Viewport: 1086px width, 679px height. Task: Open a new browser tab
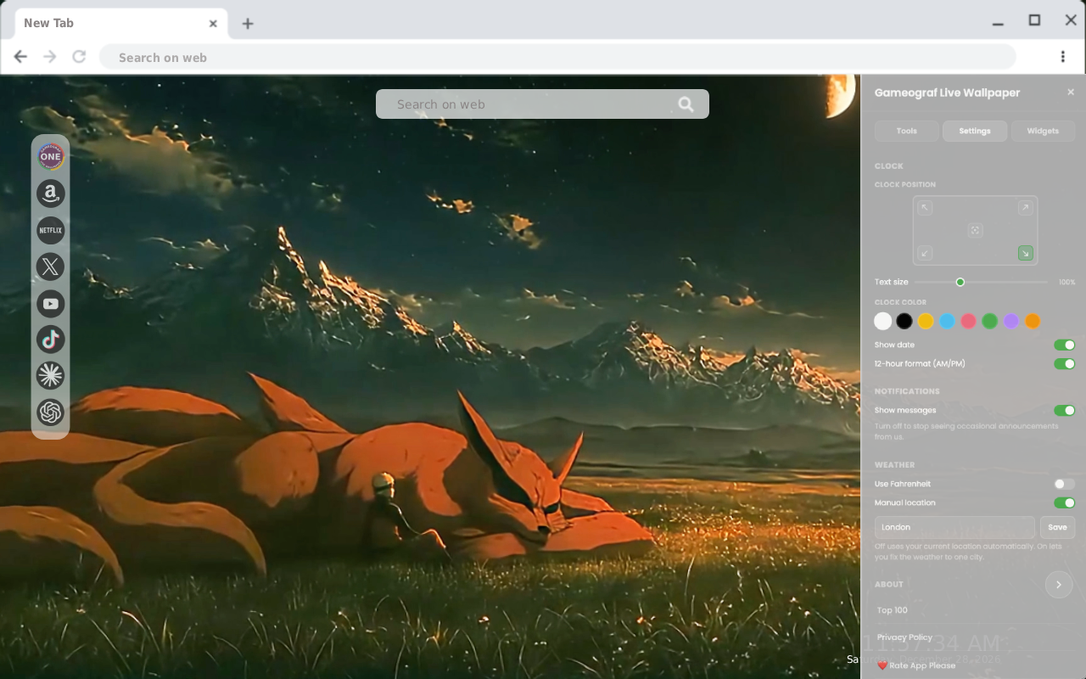248,24
